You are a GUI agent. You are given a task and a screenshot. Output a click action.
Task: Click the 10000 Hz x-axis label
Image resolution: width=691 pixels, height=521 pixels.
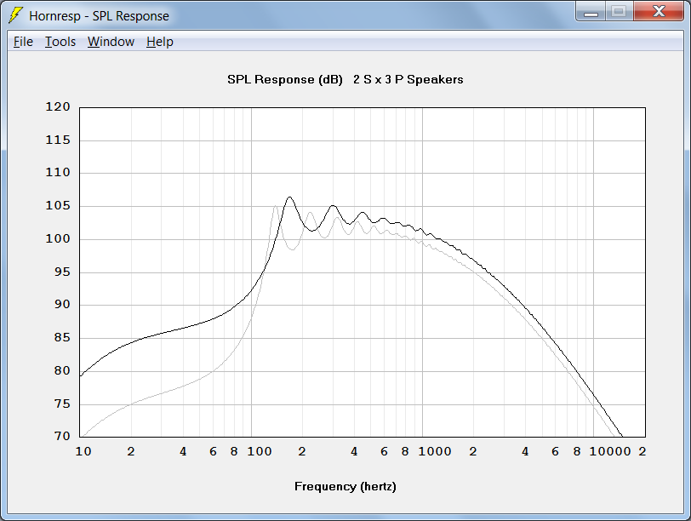[610, 451]
